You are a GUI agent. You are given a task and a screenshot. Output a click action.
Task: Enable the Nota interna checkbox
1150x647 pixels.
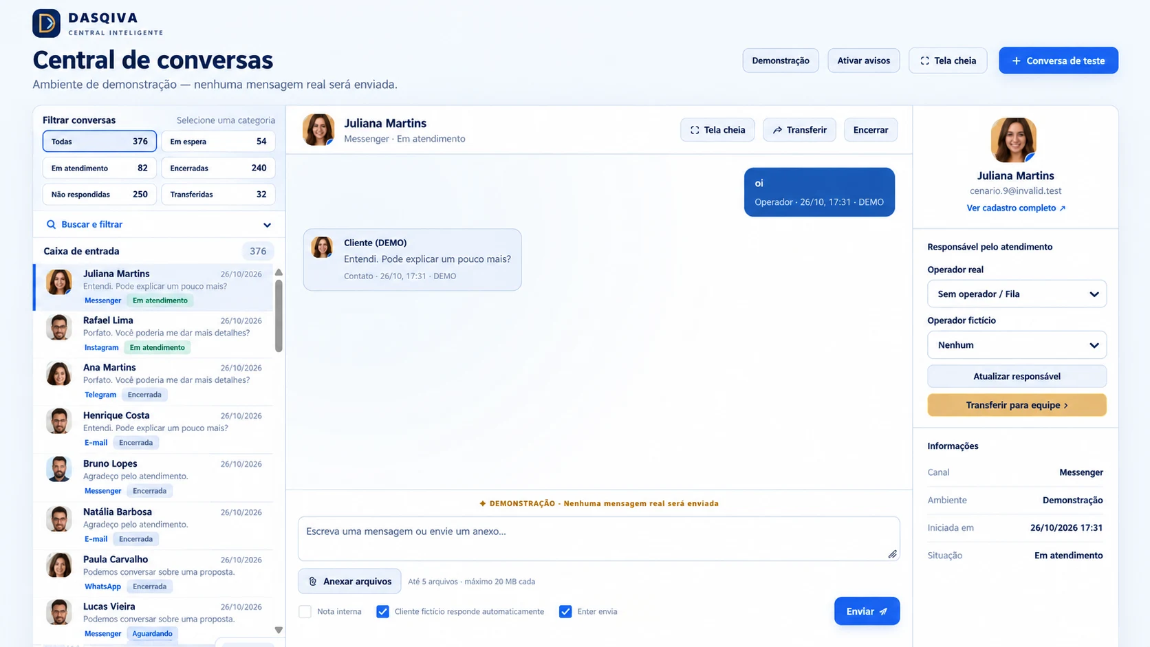pos(305,611)
